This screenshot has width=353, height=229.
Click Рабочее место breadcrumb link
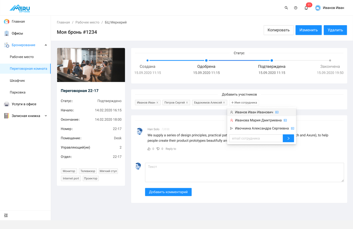click(x=87, y=22)
